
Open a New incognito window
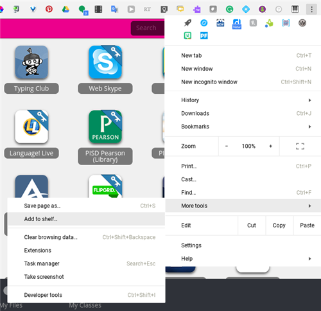243,82
